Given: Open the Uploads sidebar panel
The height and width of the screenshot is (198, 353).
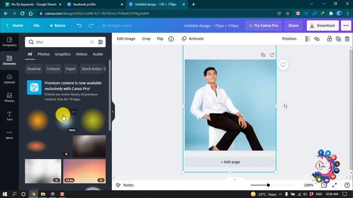Looking at the screenshot, I should tap(9, 79).
